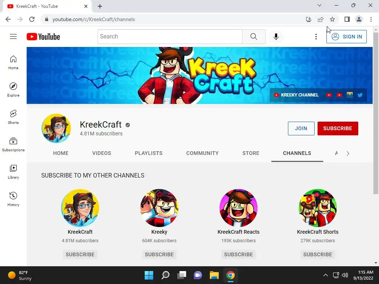Open the KreekCraft Reacts thumbnail

[239, 208]
